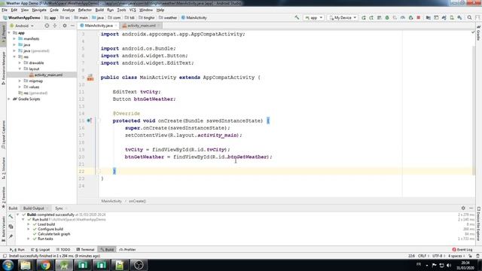Image resolution: width=482 pixels, height=271 pixels.
Task: Open the Build menu
Action: (99, 10)
